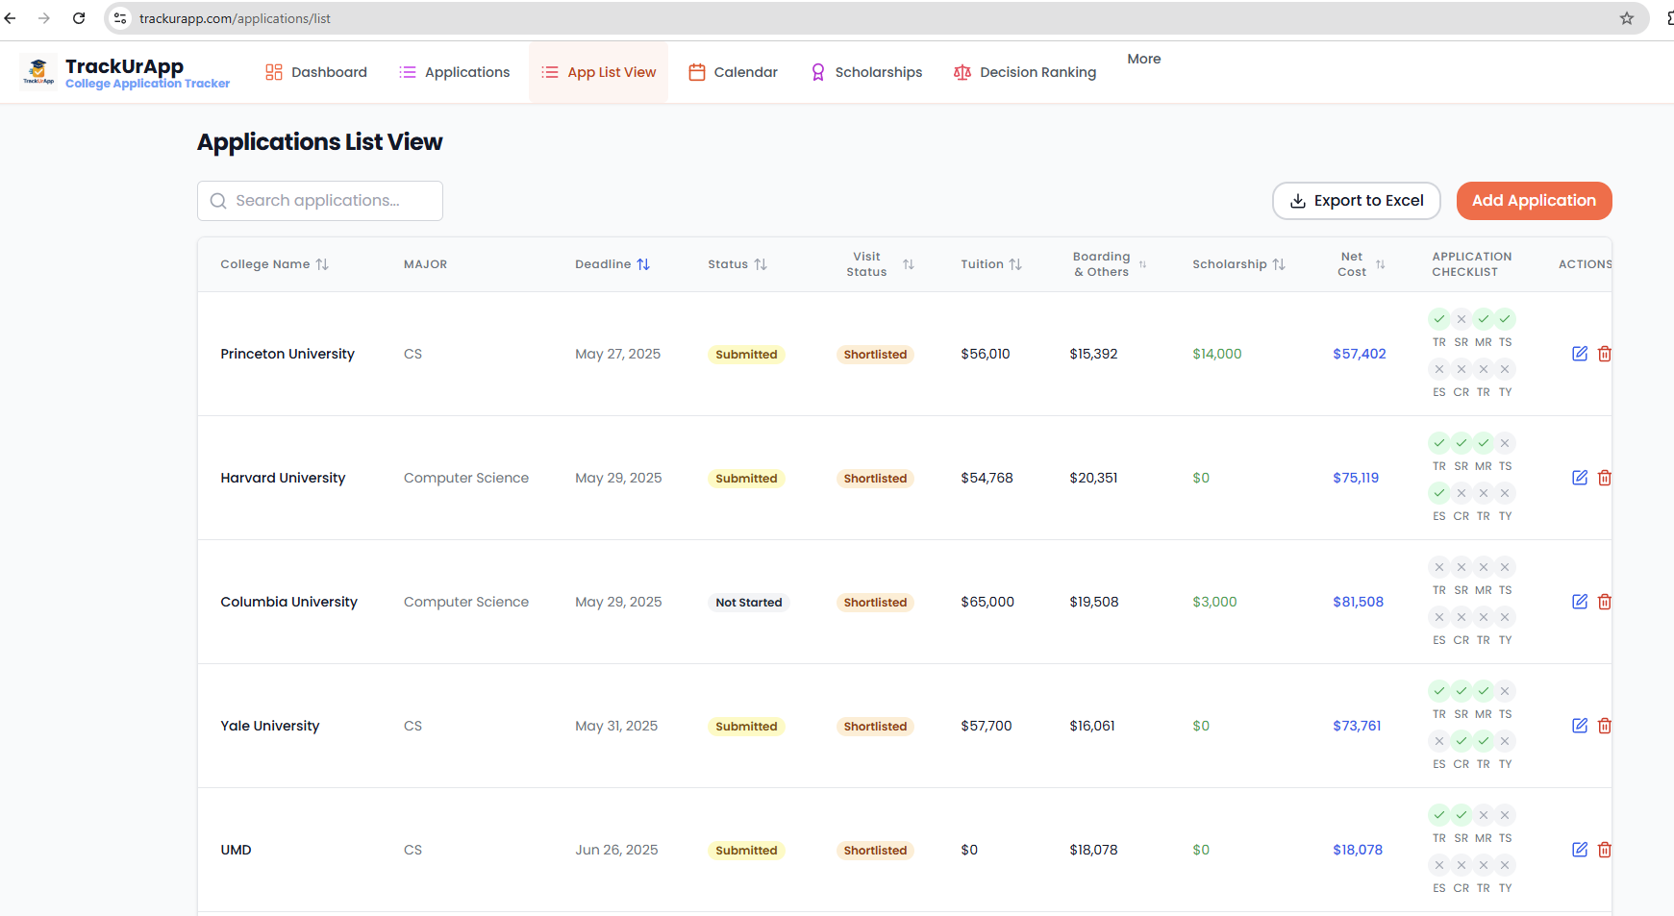This screenshot has width=1674, height=916.
Task: Go to Scholarships page
Action: 866,72
